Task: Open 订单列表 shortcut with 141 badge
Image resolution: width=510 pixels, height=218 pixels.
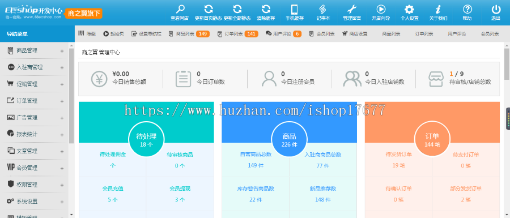Action: point(238,34)
